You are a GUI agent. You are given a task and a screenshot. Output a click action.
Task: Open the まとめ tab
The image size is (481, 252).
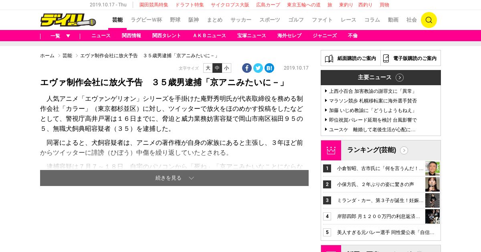coord(215,20)
